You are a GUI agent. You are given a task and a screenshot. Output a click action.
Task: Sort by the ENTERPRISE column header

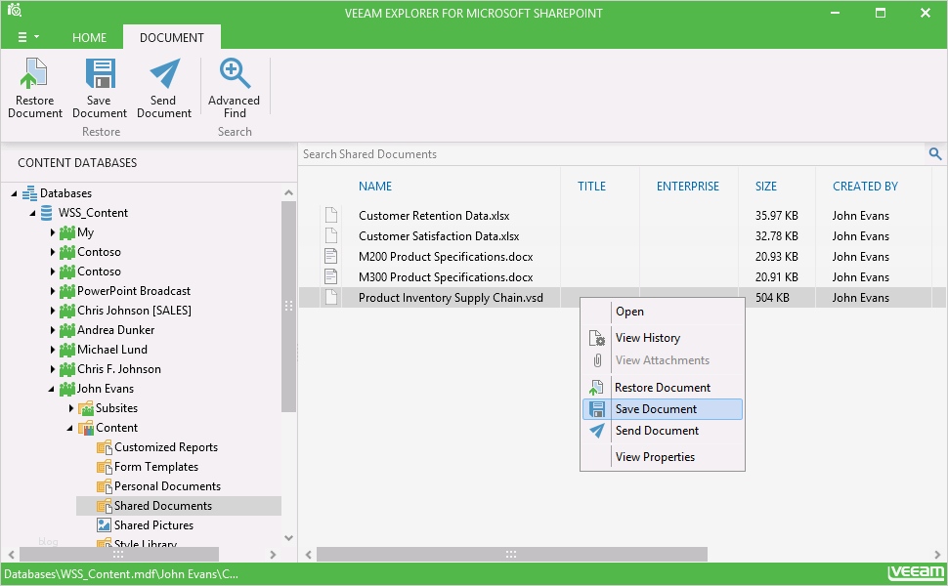coord(688,187)
